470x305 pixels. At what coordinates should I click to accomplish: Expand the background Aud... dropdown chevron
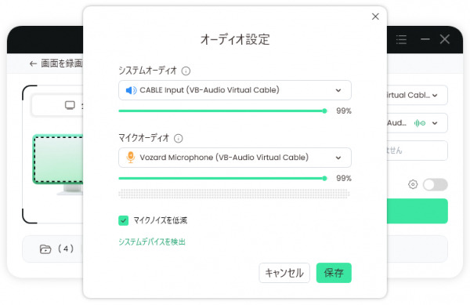pyautogui.click(x=435, y=123)
